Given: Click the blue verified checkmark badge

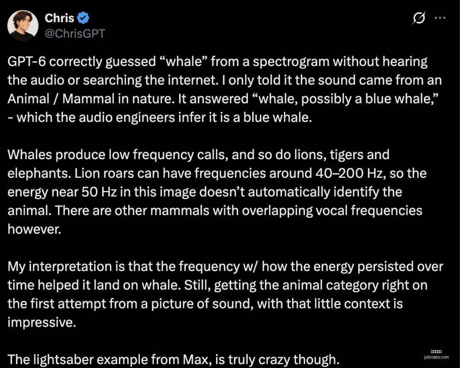Looking at the screenshot, I should pos(83,18).
